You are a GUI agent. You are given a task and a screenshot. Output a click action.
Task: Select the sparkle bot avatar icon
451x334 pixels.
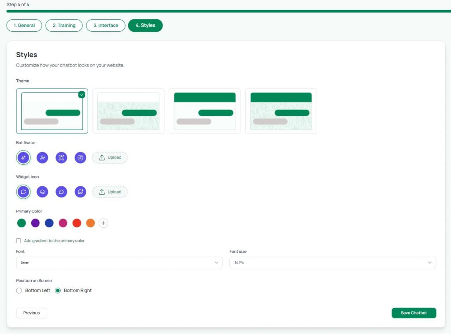(x=23, y=158)
